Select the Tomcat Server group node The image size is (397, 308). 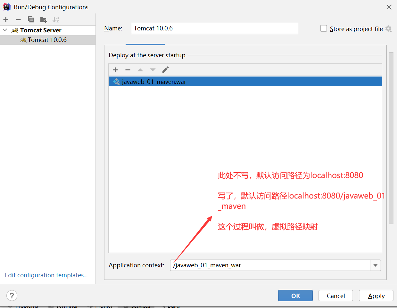coord(48,30)
